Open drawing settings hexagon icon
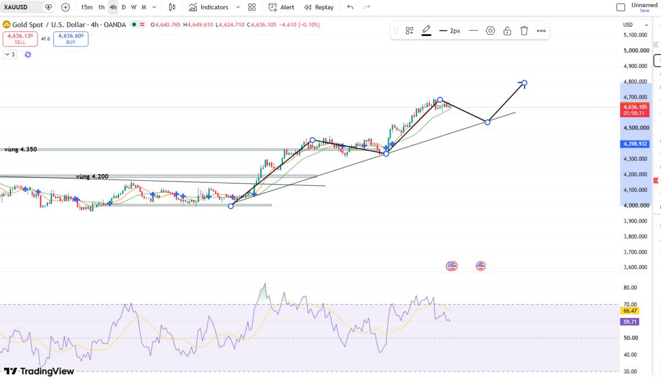The height and width of the screenshot is (377, 661). pyautogui.click(x=490, y=31)
